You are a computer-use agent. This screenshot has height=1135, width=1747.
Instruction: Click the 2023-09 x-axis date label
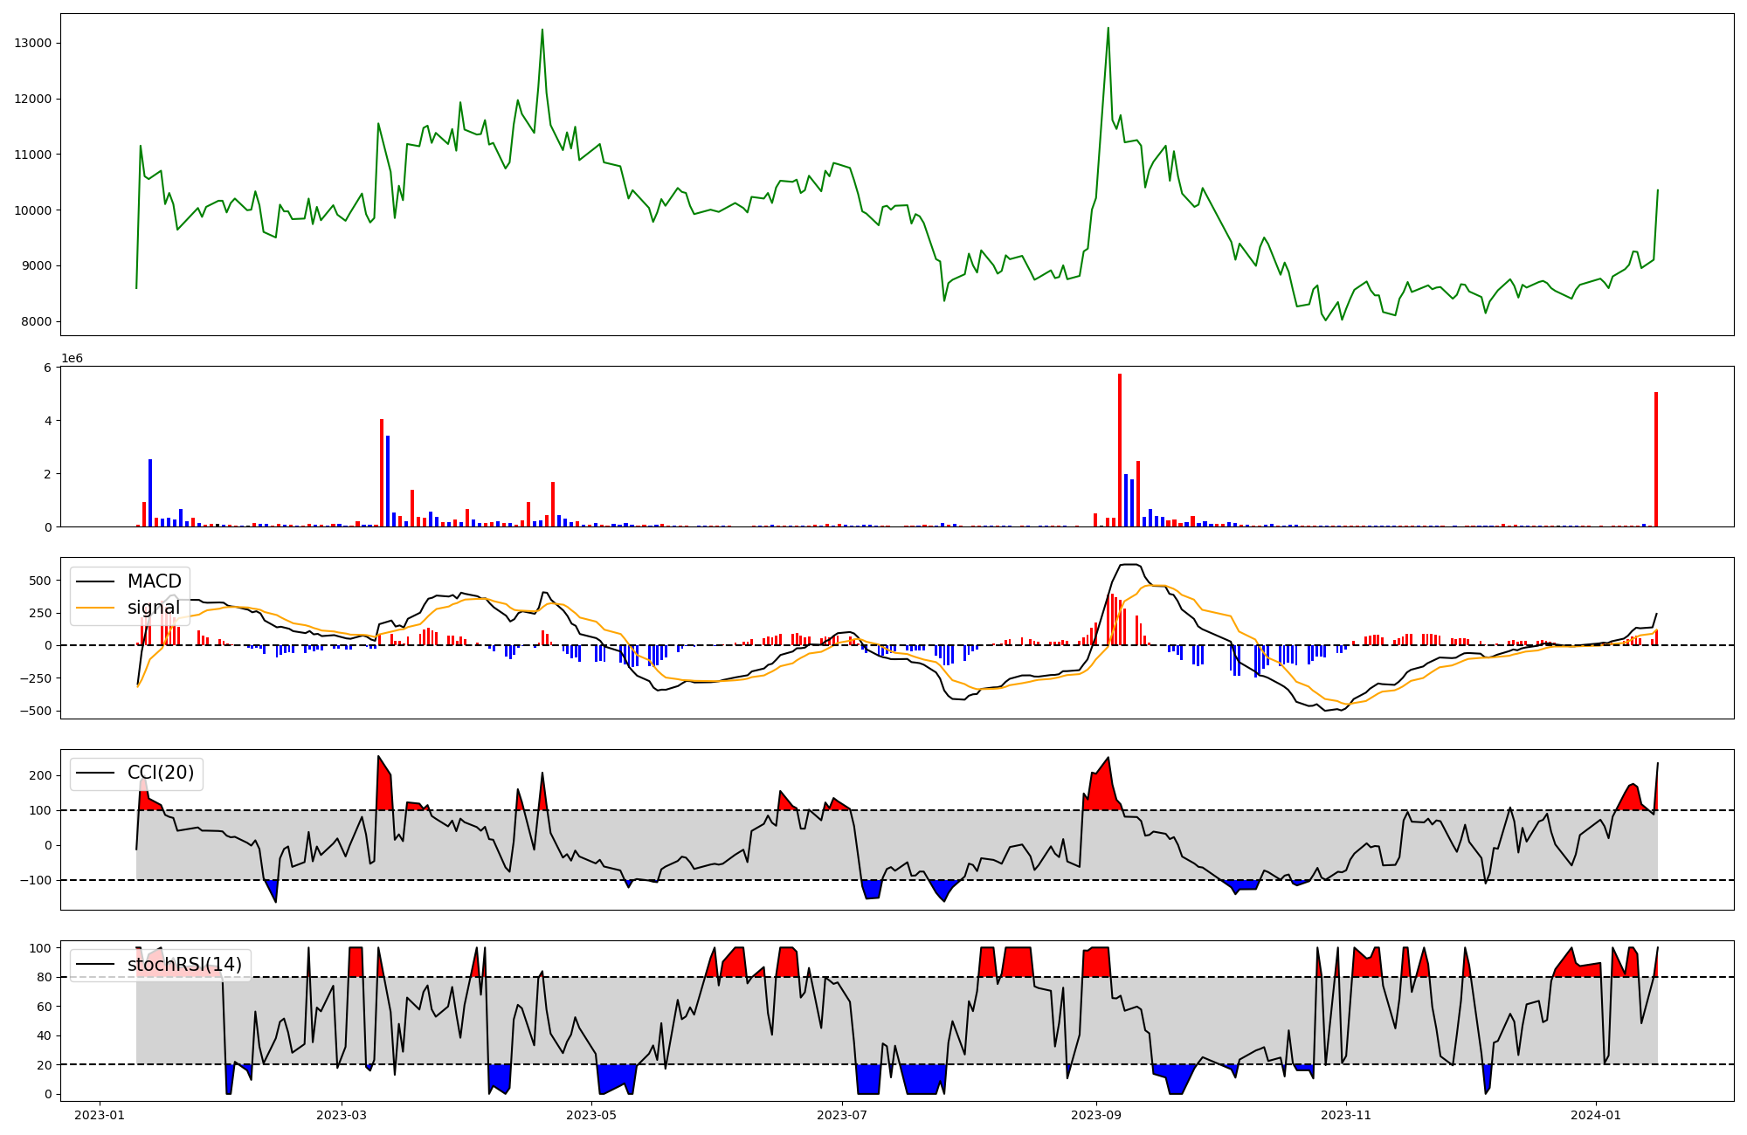(1096, 1115)
